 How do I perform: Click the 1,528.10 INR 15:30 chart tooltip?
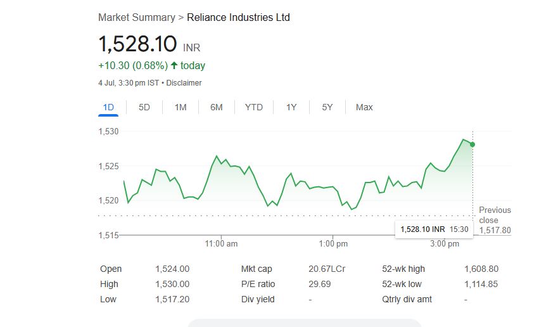(x=434, y=229)
